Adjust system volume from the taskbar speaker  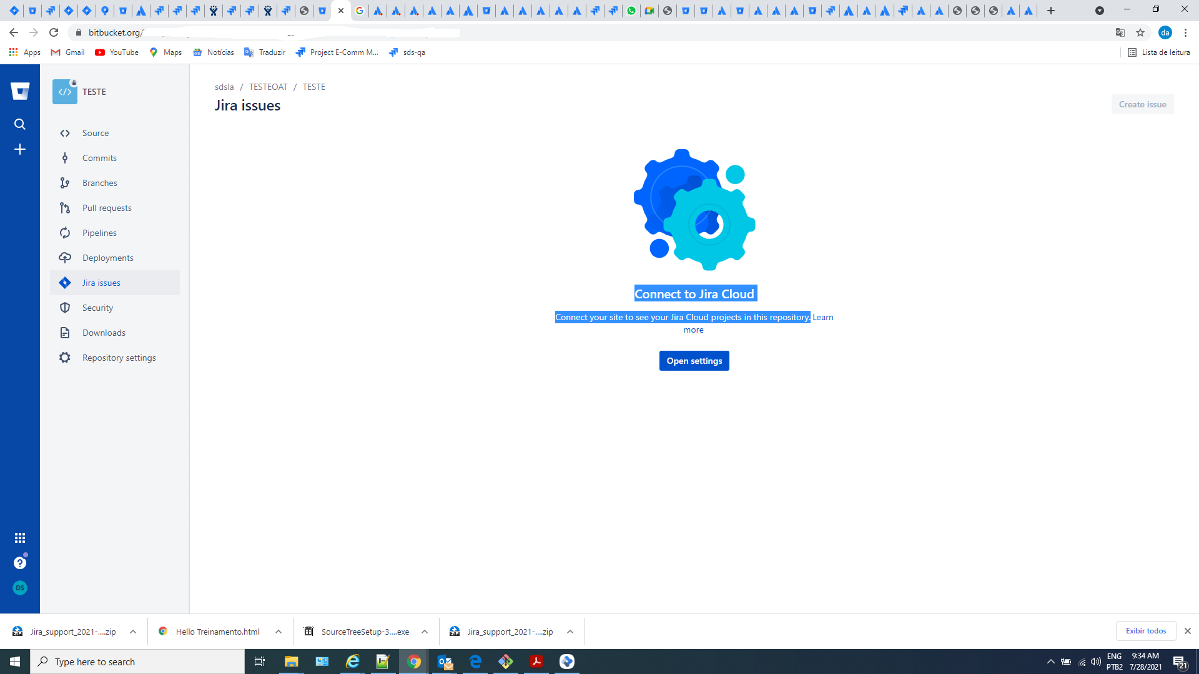pos(1096,662)
